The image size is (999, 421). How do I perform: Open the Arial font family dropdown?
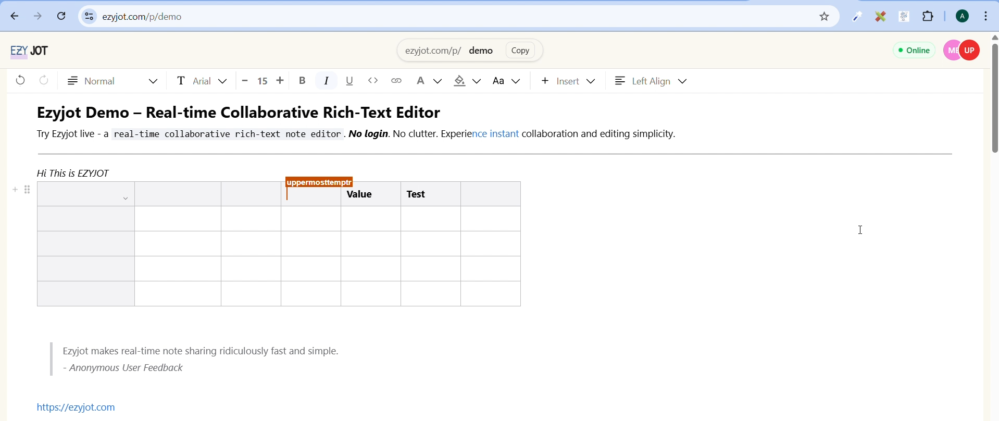pyautogui.click(x=202, y=81)
